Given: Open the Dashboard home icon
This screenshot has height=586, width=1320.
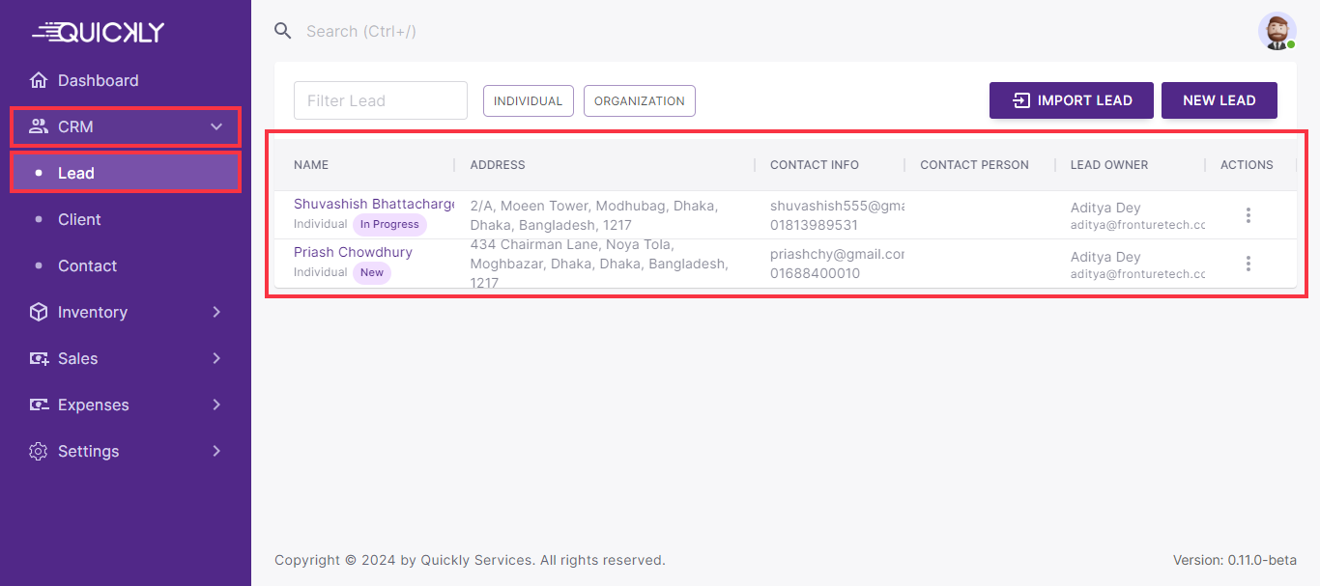Looking at the screenshot, I should click(39, 80).
